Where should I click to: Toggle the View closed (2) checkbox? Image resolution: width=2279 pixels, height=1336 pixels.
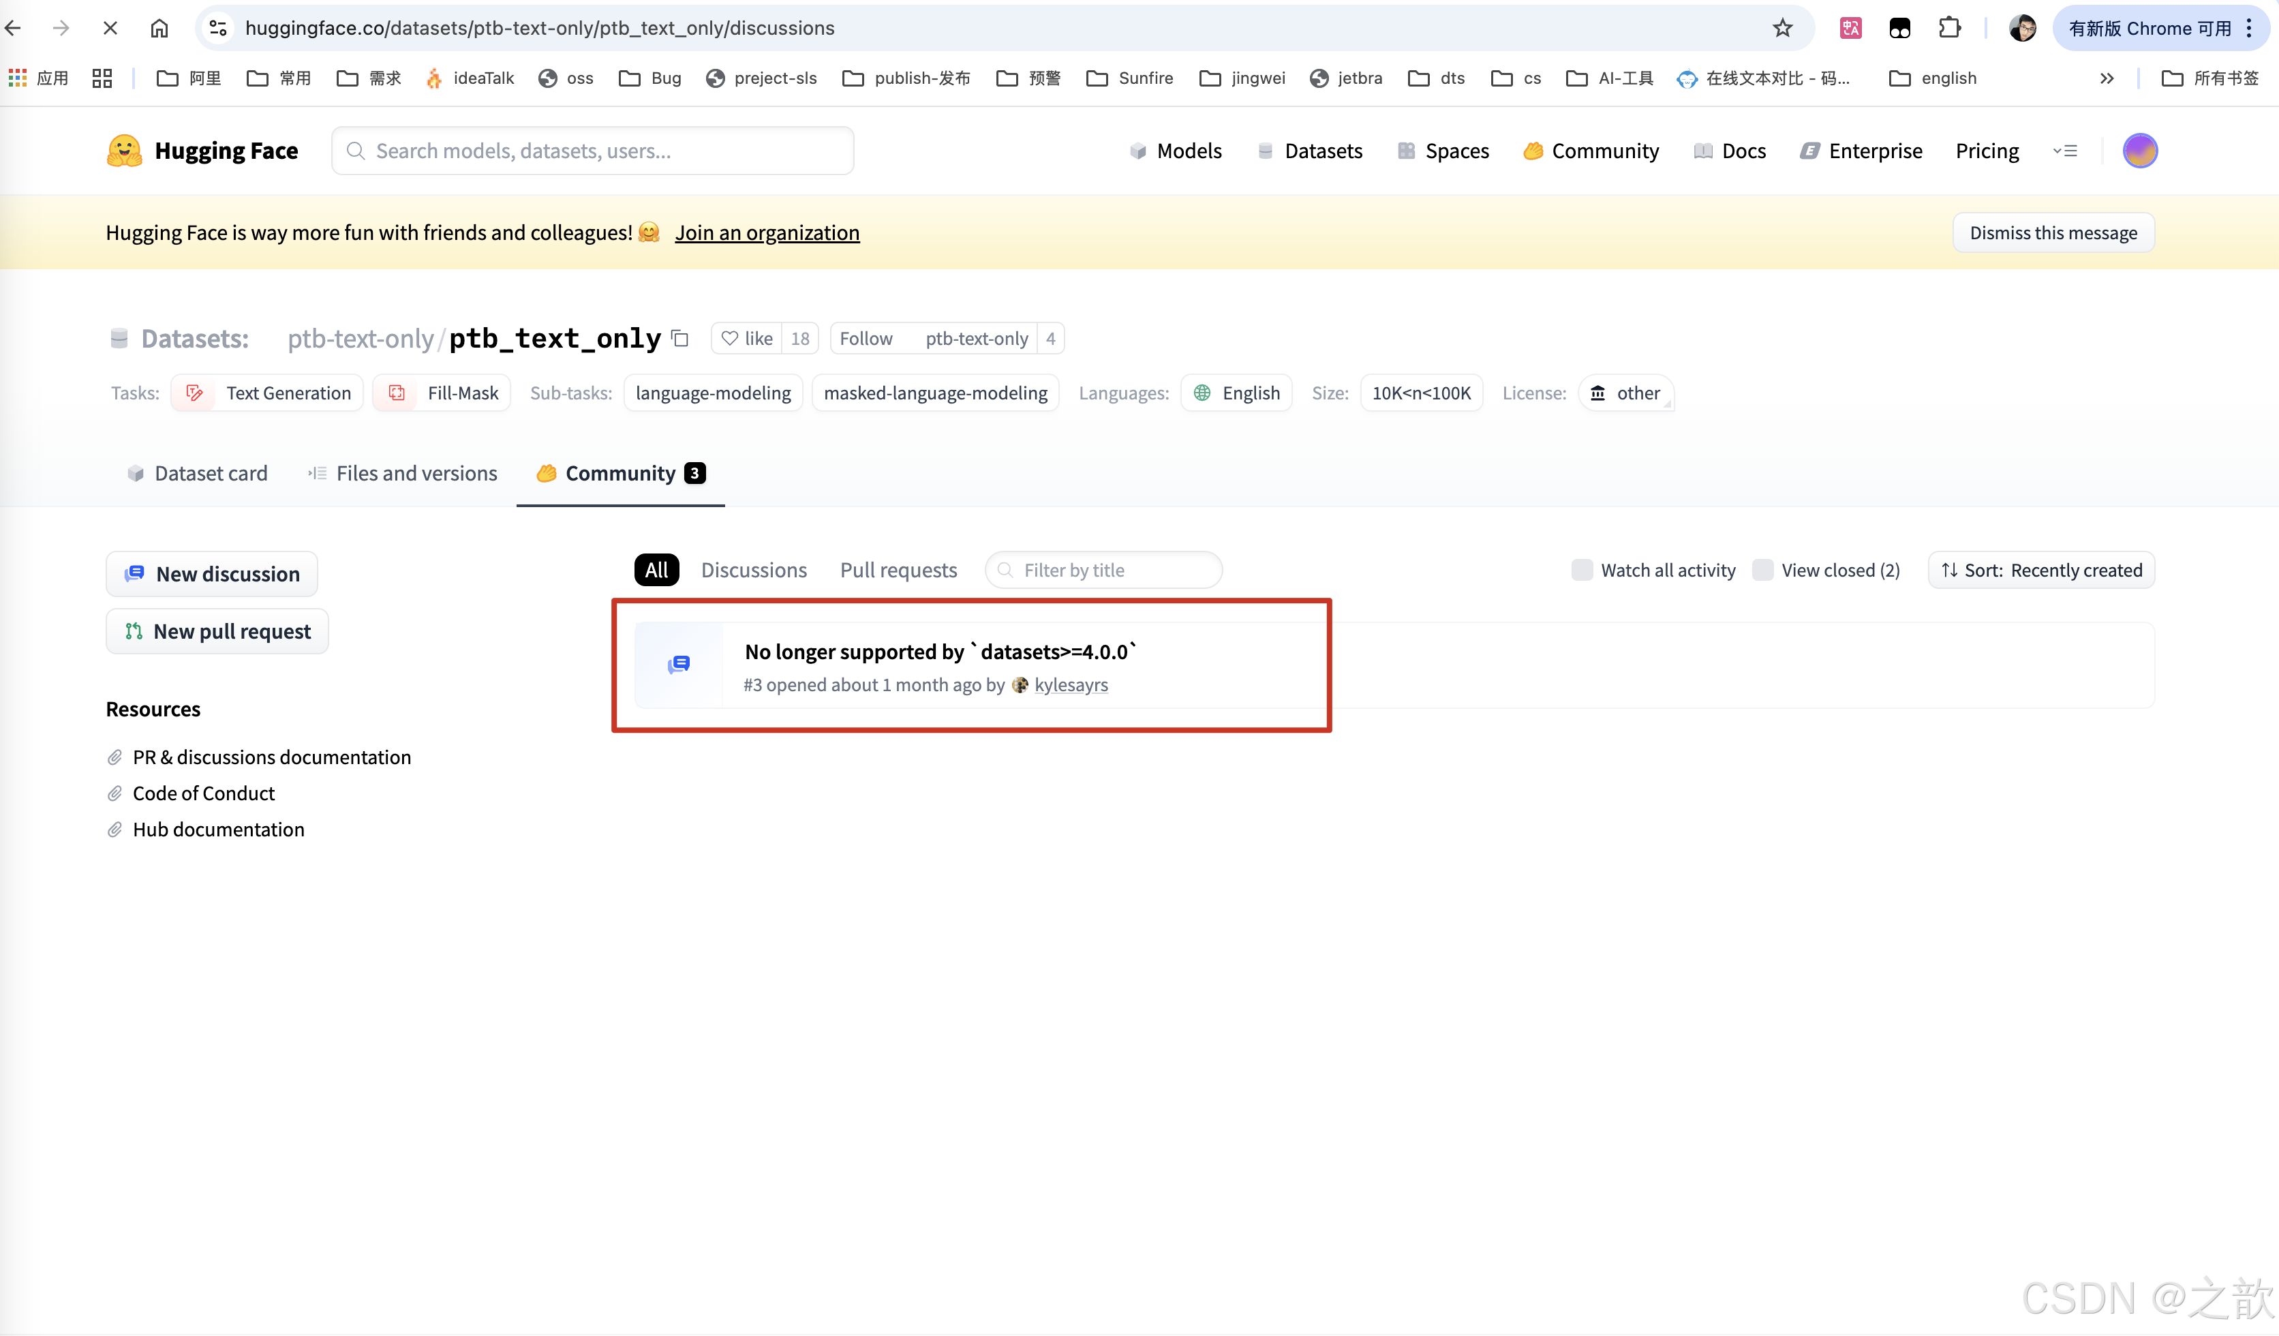coord(1762,570)
